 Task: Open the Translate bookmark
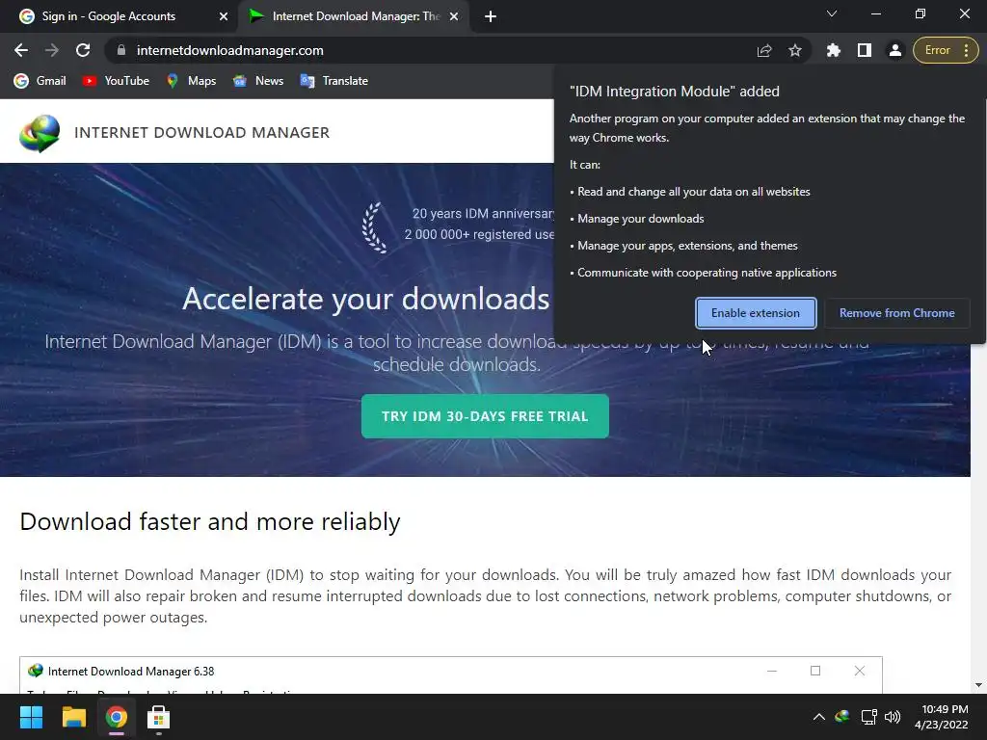pos(334,81)
